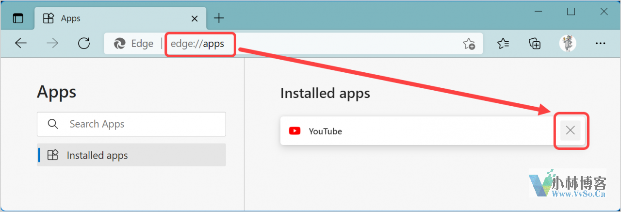Select the Apps browser tab
621x212 pixels.
(x=119, y=18)
